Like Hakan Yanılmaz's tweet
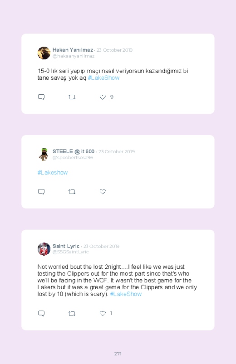Image resolution: width=236 pixels, height=364 pixels. [103, 97]
